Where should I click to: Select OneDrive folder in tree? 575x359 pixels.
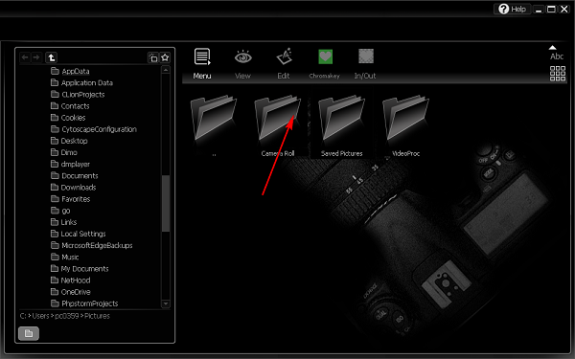tap(70, 292)
